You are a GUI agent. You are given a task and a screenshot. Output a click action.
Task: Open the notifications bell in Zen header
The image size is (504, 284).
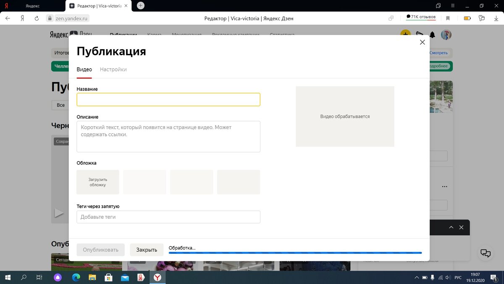tap(432, 35)
